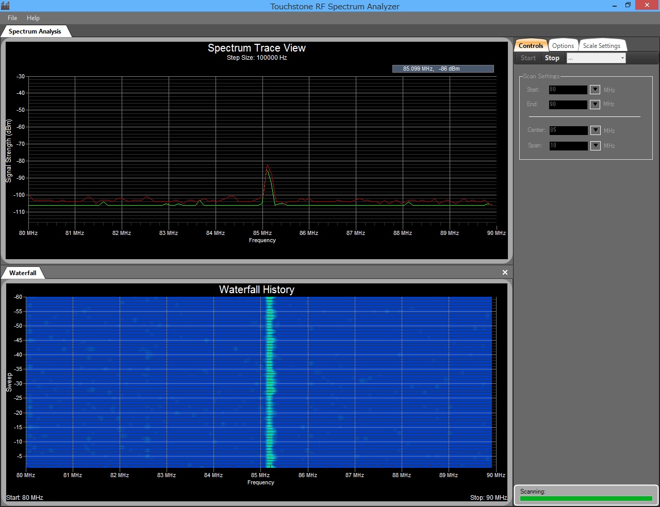
Task: Close the Waterfall panel
Action: point(505,272)
